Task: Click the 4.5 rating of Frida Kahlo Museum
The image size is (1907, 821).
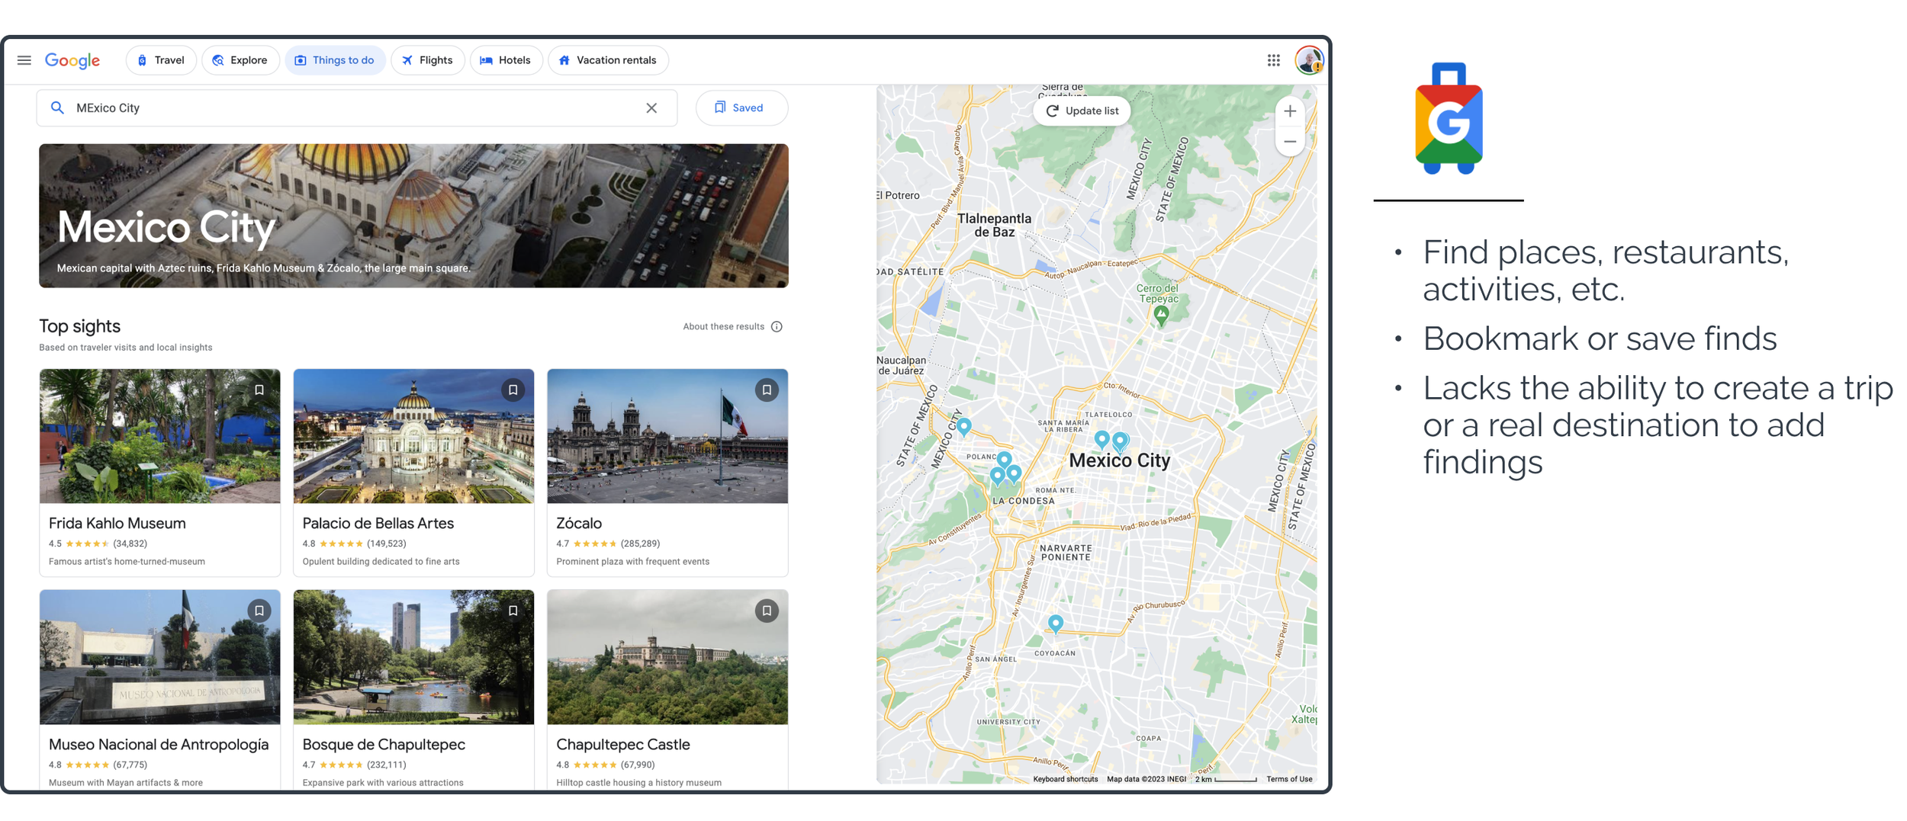Action: 55,544
